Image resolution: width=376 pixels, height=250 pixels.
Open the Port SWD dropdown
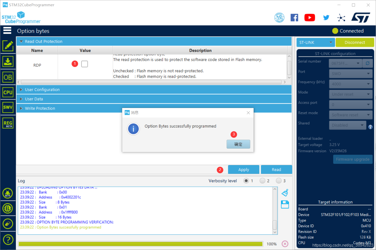point(351,74)
